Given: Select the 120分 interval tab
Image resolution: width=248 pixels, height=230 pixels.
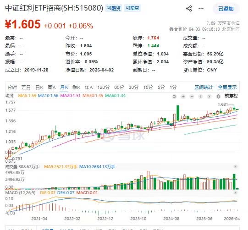Looking at the screenshot, I should pos(104,87).
